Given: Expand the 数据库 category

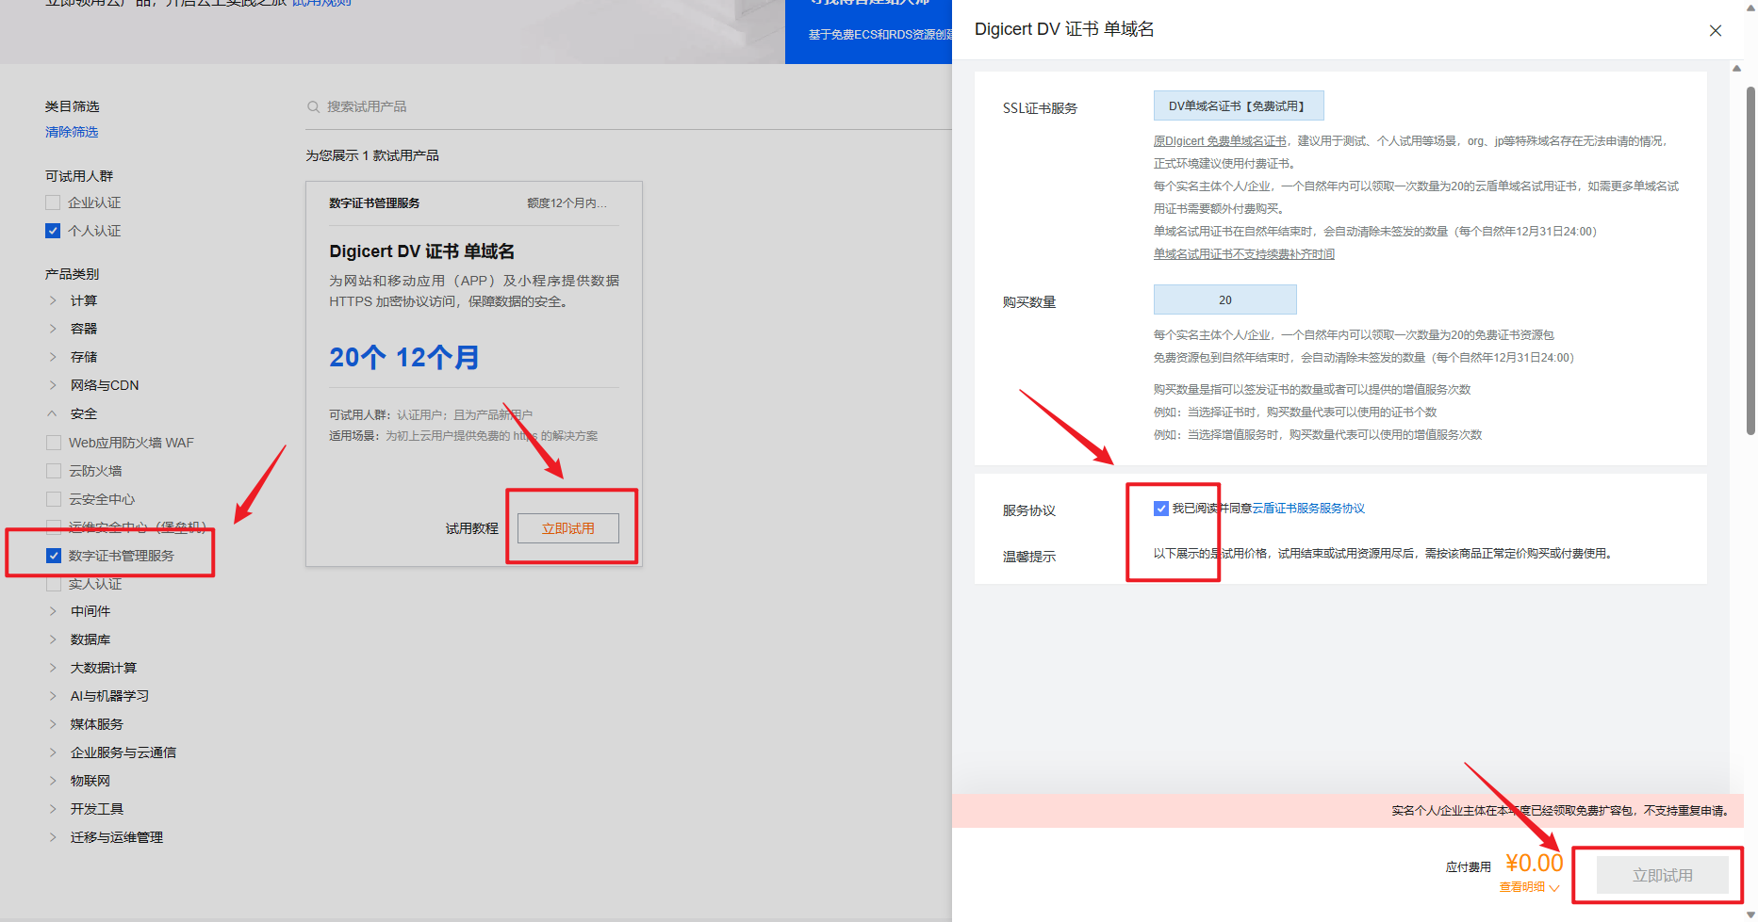Looking at the screenshot, I should (x=53, y=639).
